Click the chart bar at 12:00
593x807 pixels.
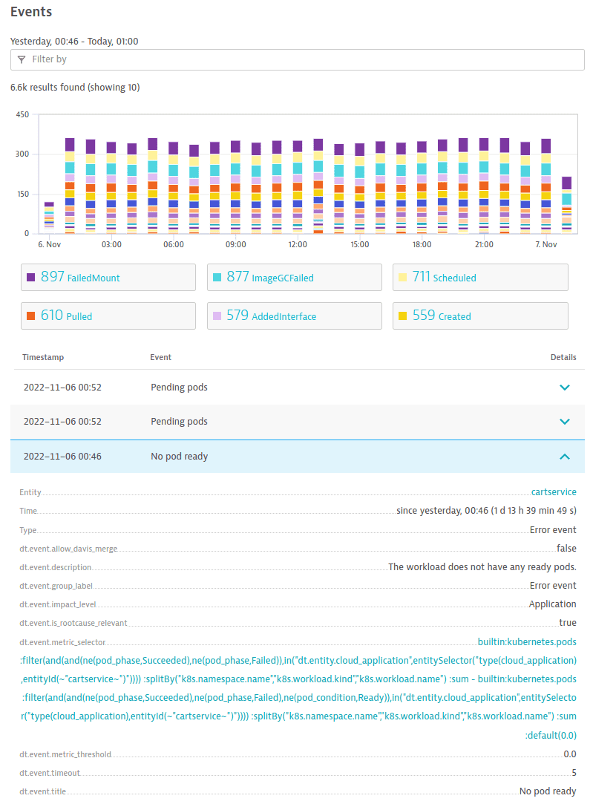click(298, 186)
